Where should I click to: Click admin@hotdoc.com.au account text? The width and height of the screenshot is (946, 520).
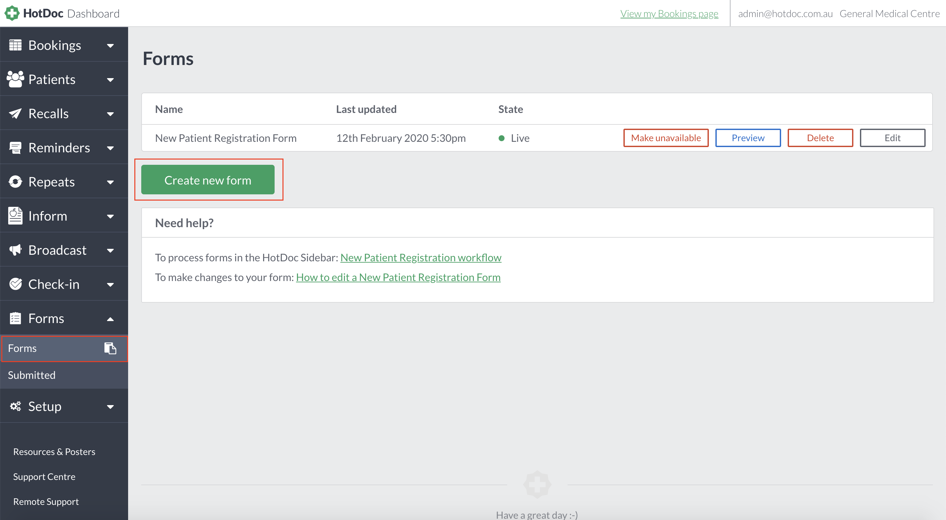click(785, 13)
